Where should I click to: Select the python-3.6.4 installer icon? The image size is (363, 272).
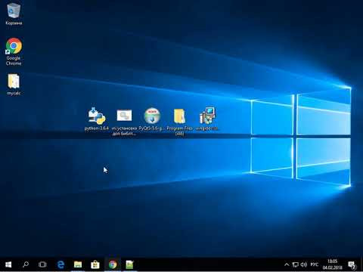tap(97, 119)
